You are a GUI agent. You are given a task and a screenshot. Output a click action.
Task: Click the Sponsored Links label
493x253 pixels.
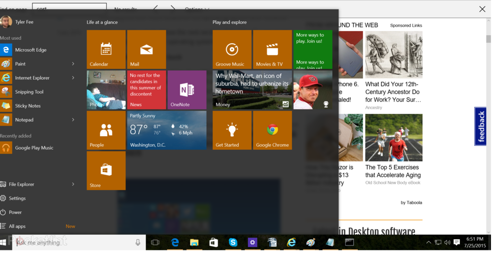(406, 25)
